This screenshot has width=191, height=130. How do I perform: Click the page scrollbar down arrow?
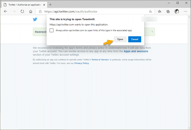pos(189,128)
